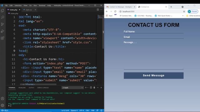Click the editor horizontal scrollbar
The width and height of the screenshot is (200, 112).
(38, 84)
